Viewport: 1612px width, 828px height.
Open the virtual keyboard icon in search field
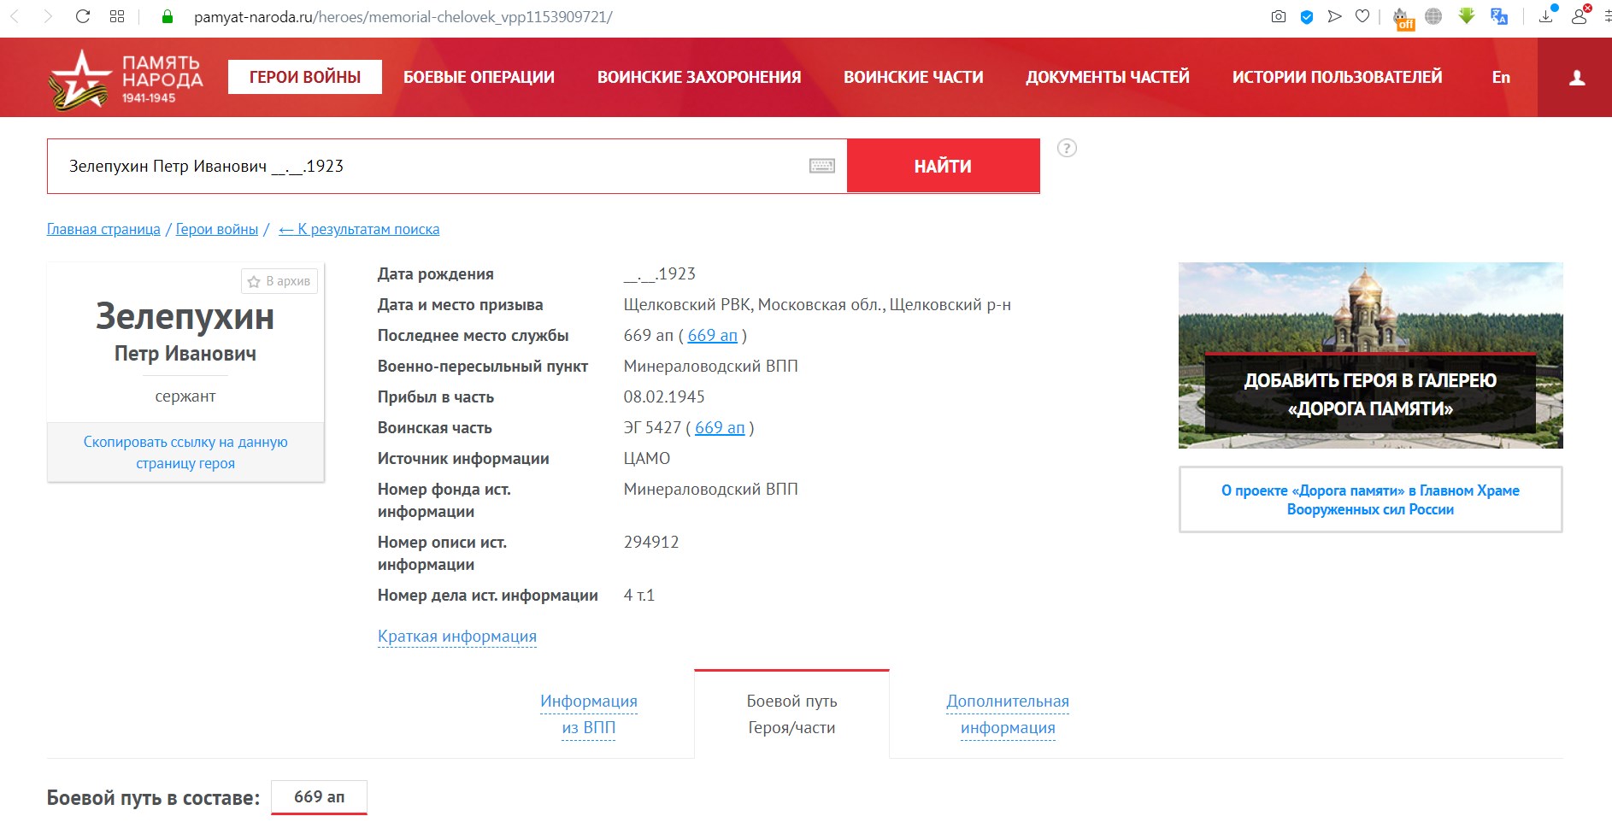click(821, 166)
